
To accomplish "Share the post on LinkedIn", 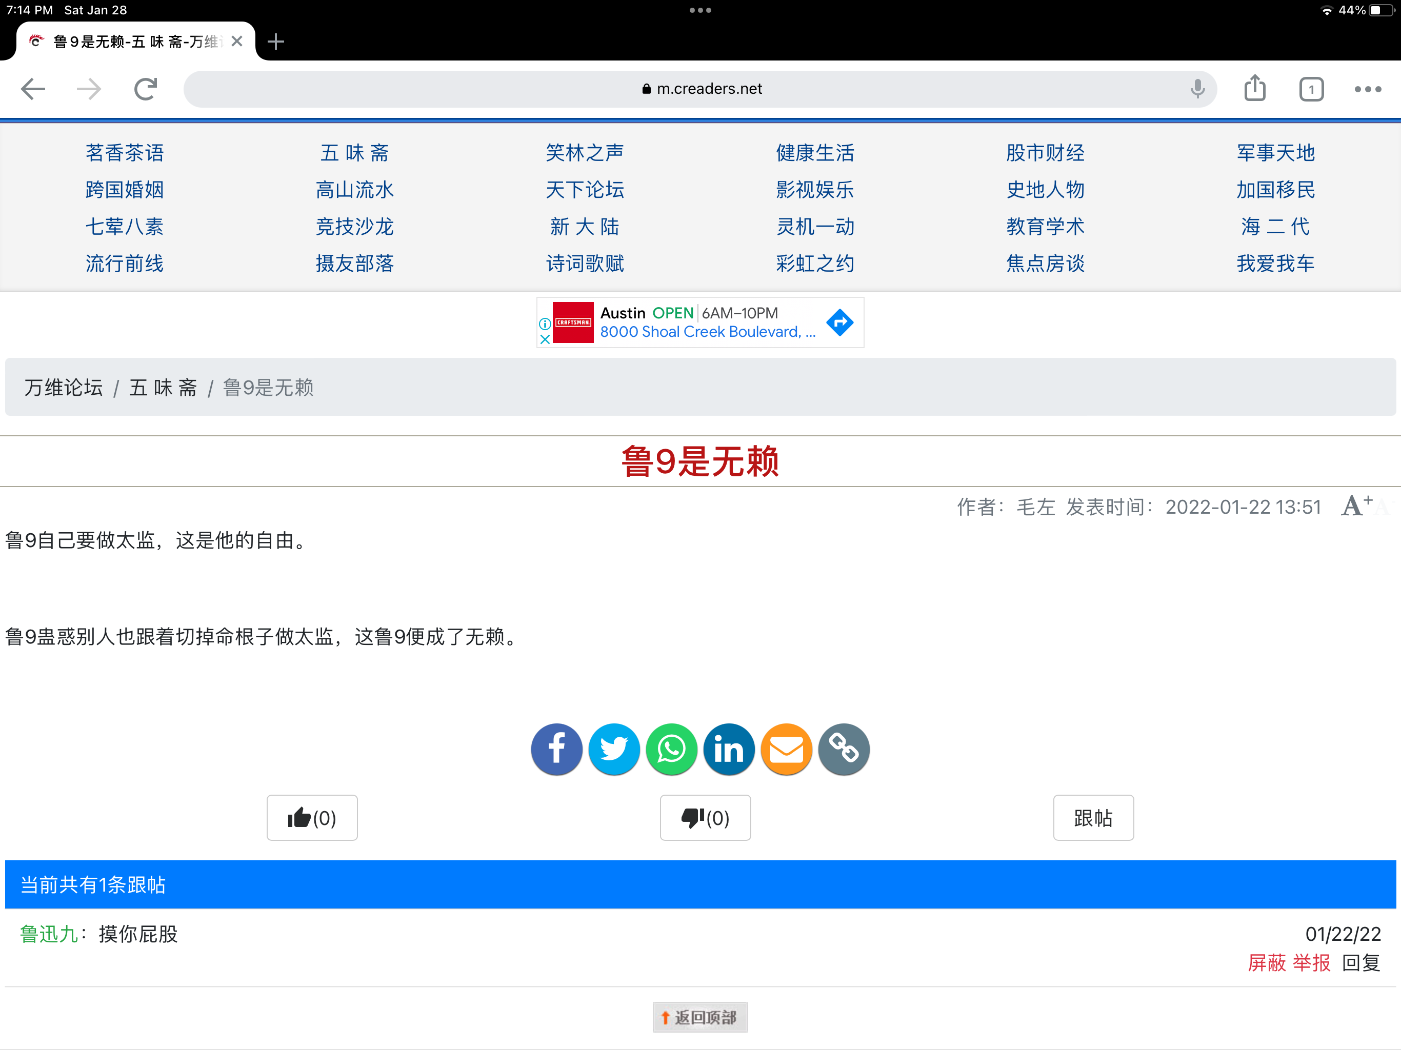I will click(x=729, y=749).
